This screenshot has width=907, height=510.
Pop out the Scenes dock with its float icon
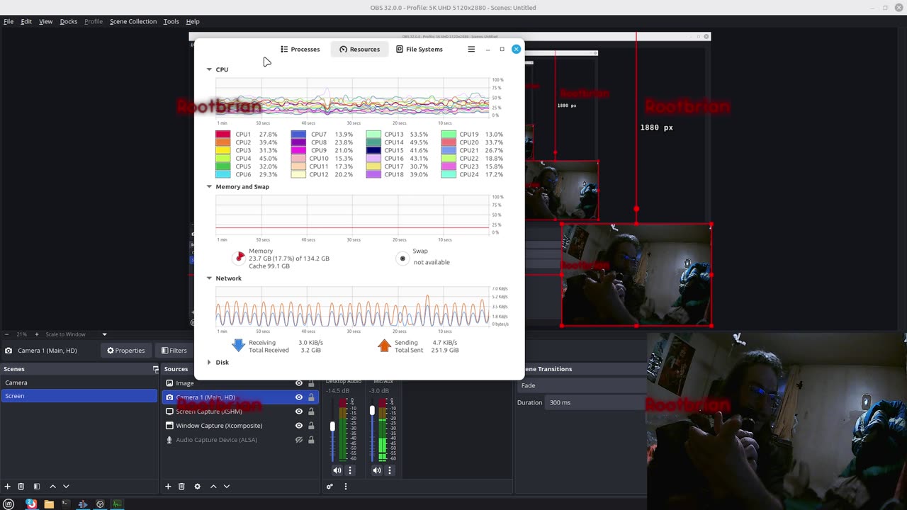pos(156,369)
